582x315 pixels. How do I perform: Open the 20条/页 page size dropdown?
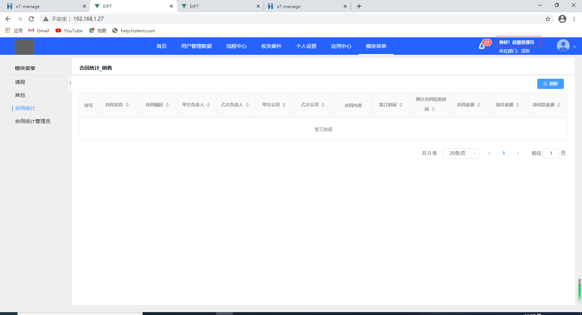click(x=461, y=154)
